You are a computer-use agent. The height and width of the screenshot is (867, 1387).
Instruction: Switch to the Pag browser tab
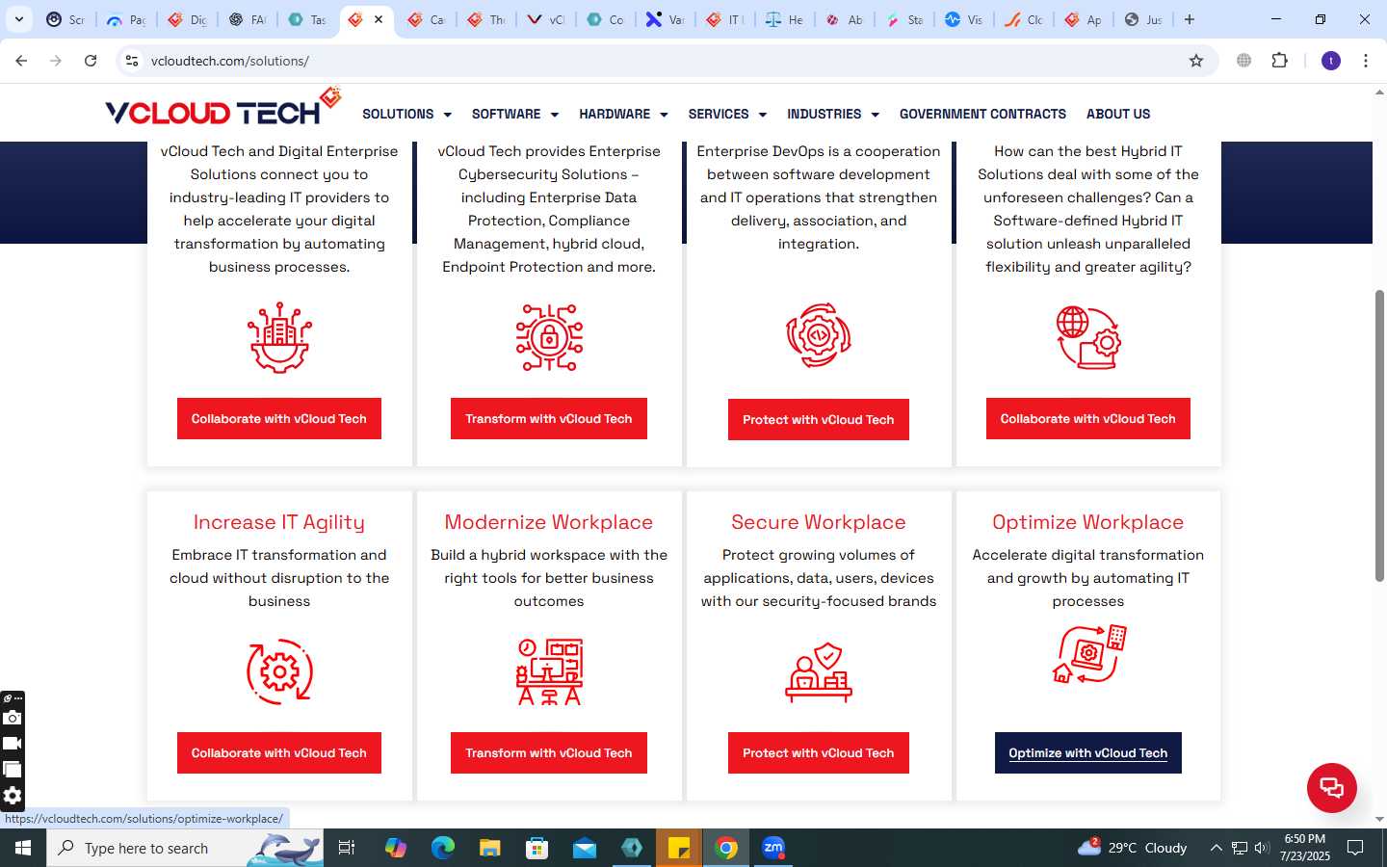(126, 19)
